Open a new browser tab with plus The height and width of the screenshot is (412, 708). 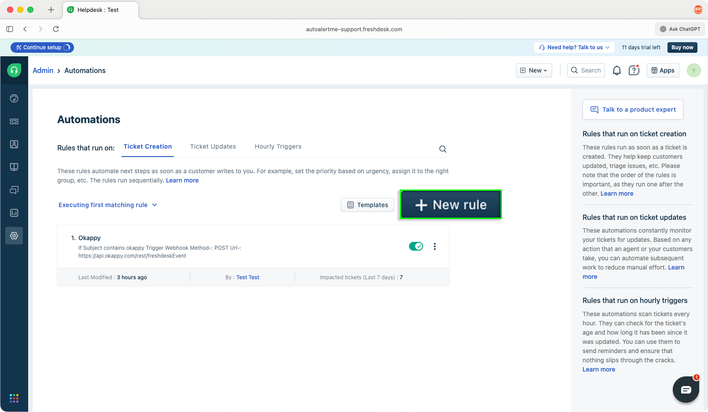click(x=51, y=10)
